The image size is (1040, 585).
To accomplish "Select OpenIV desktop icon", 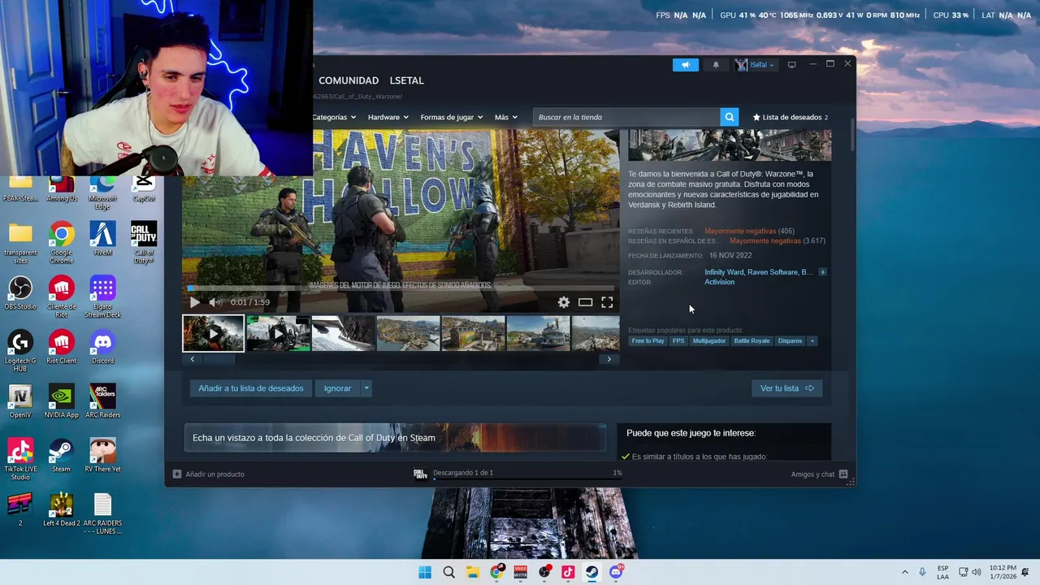I will click(x=20, y=401).
